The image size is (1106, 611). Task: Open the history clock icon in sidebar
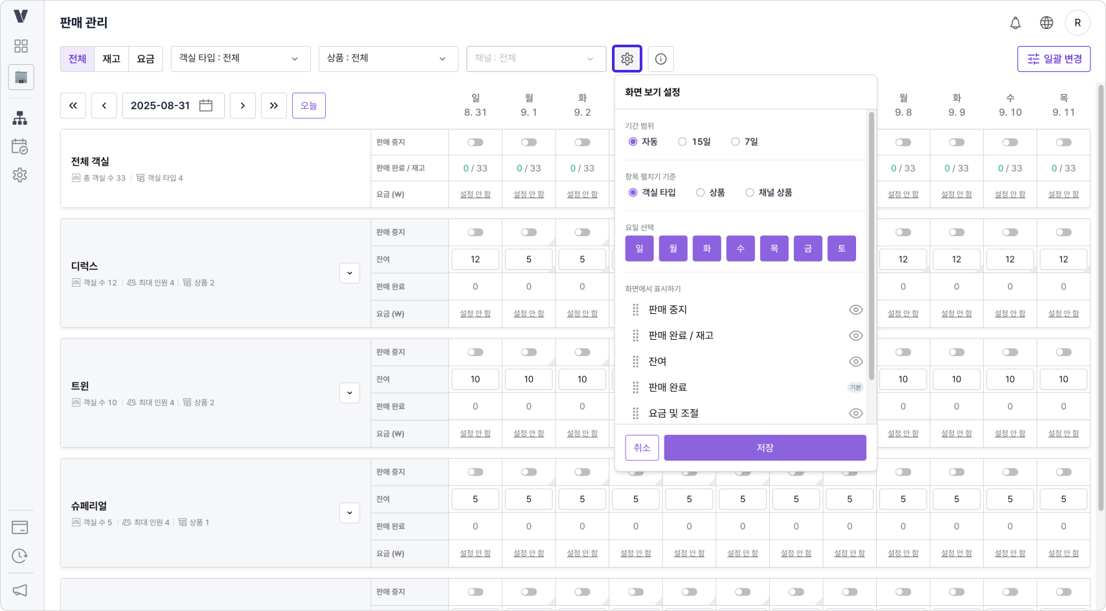20,556
